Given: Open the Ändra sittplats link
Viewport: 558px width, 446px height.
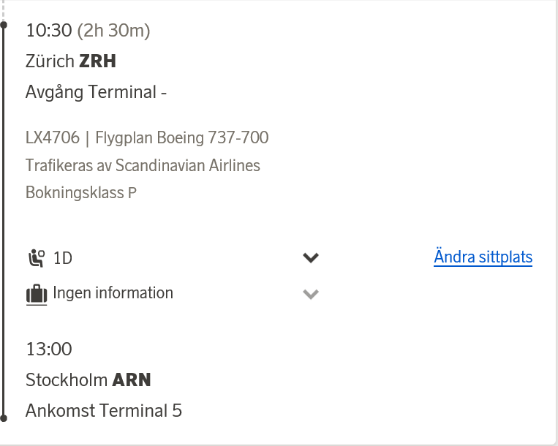Looking at the screenshot, I should pyautogui.click(x=483, y=257).
